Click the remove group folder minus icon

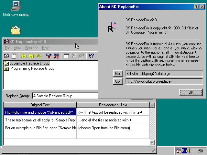pos(31,56)
